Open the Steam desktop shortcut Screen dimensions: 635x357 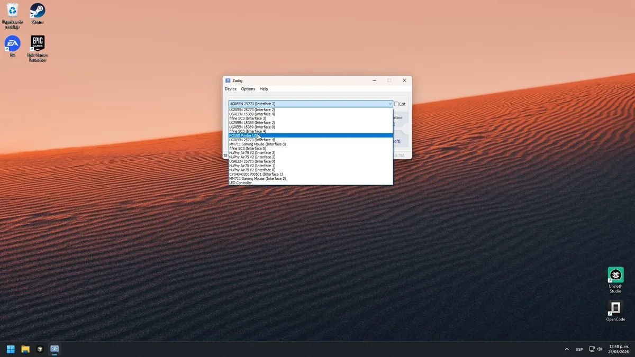(x=38, y=13)
